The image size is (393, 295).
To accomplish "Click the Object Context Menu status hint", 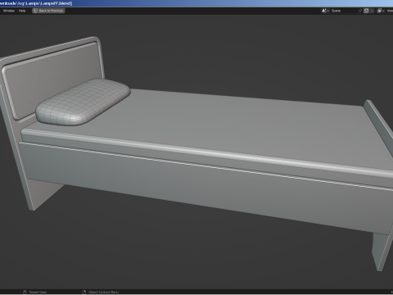I will point(101,293).
